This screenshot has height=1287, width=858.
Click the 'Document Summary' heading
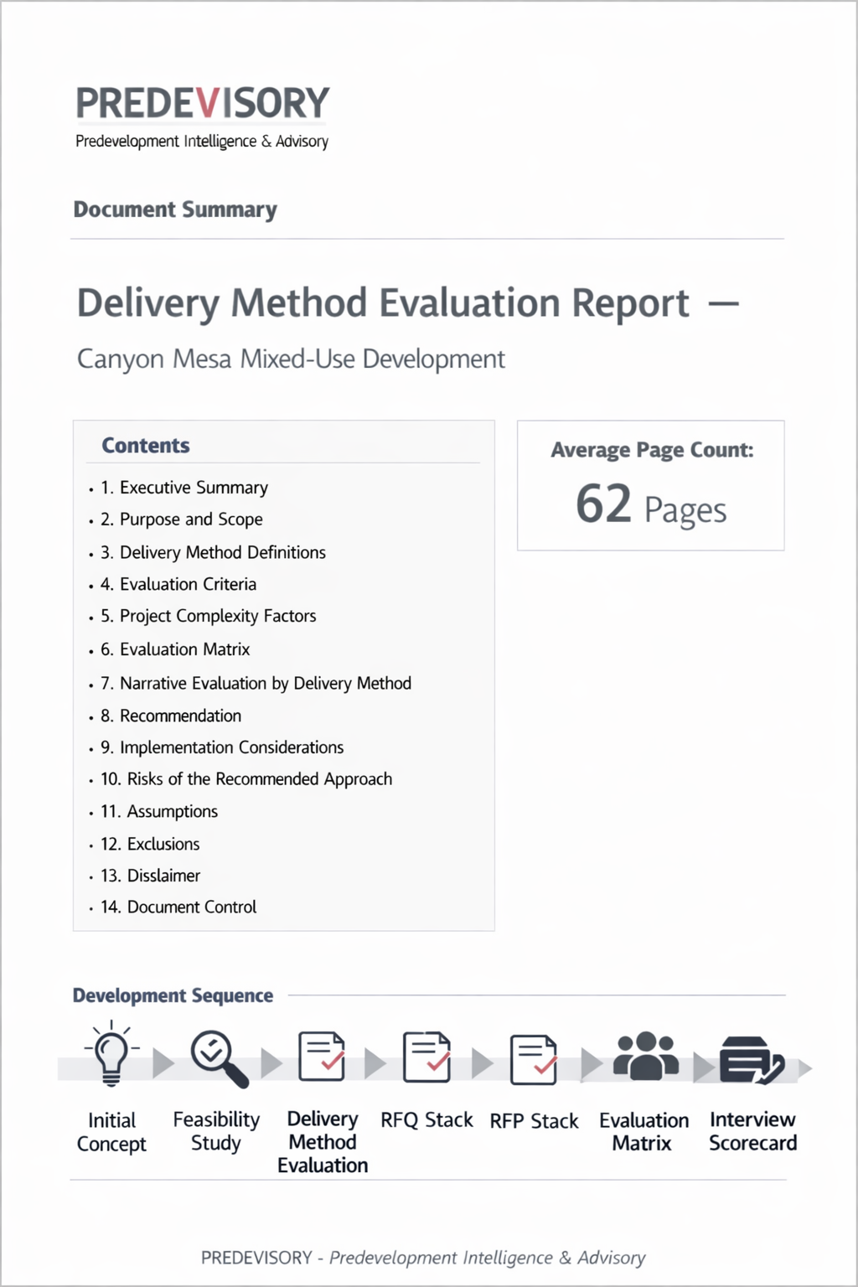[x=175, y=209]
